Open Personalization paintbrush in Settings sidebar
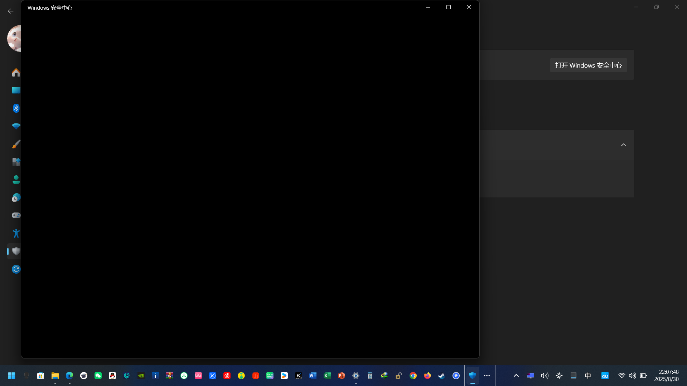 click(16, 144)
